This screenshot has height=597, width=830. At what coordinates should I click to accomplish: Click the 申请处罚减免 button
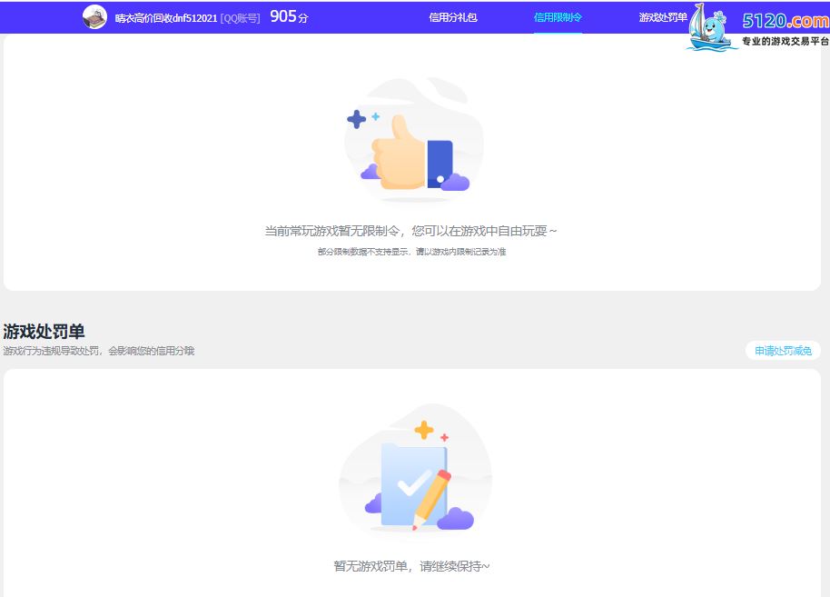[783, 351]
